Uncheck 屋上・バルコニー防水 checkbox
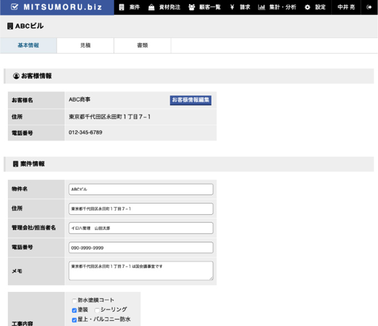The height and width of the screenshot is (326, 378). click(x=74, y=320)
